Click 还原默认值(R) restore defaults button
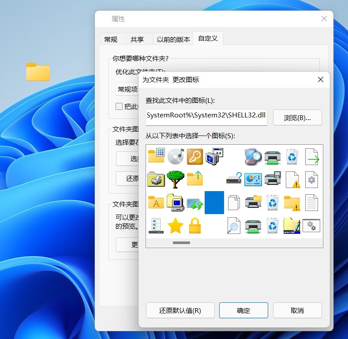This screenshot has height=339, width=348. [x=180, y=310]
